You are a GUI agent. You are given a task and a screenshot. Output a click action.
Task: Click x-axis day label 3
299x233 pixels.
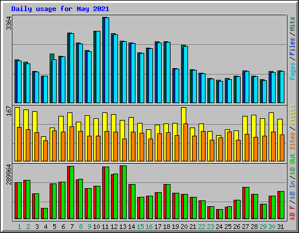click(37, 227)
